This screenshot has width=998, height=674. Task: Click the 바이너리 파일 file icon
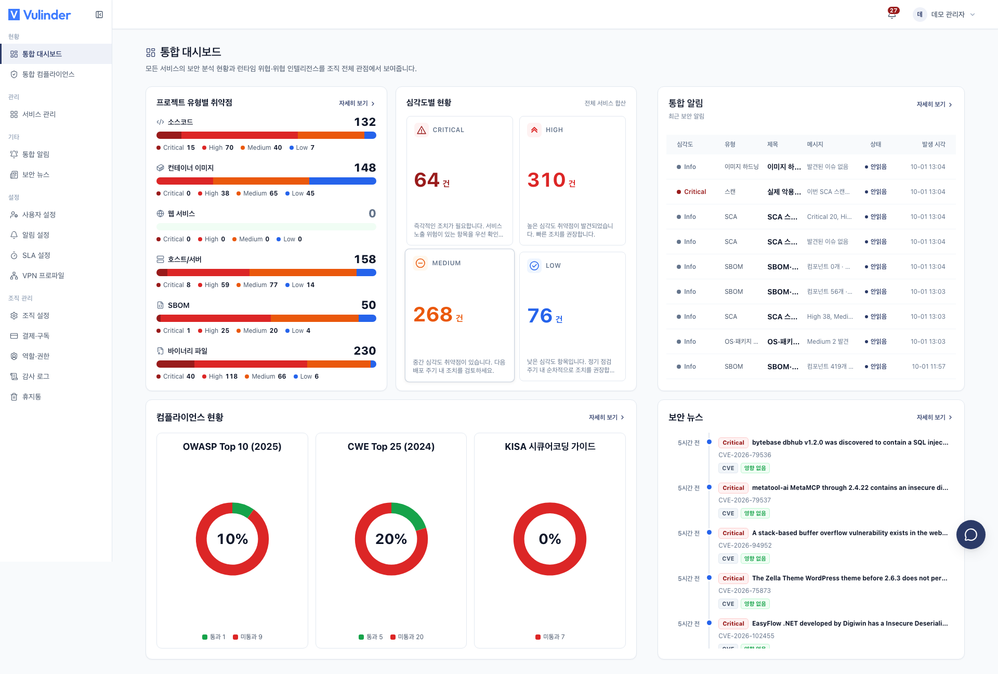pos(160,351)
